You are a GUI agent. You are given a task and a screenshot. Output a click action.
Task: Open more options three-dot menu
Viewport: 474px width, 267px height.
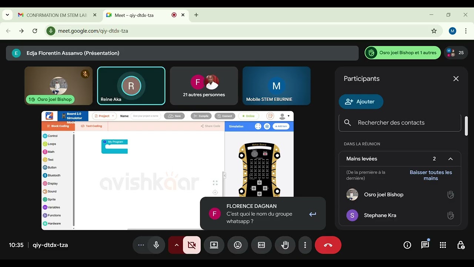305,245
